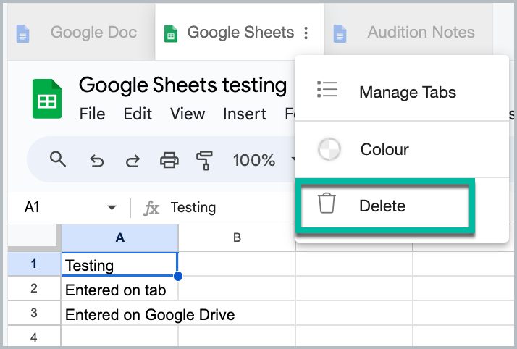The image size is (517, 349).
Task: Click the Undo arrow
Action: coord(97,161)
